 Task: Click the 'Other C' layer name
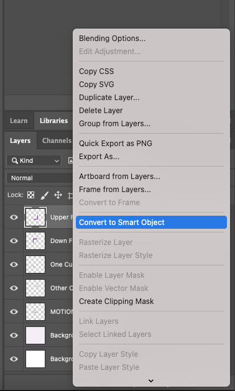click(62, 288)
